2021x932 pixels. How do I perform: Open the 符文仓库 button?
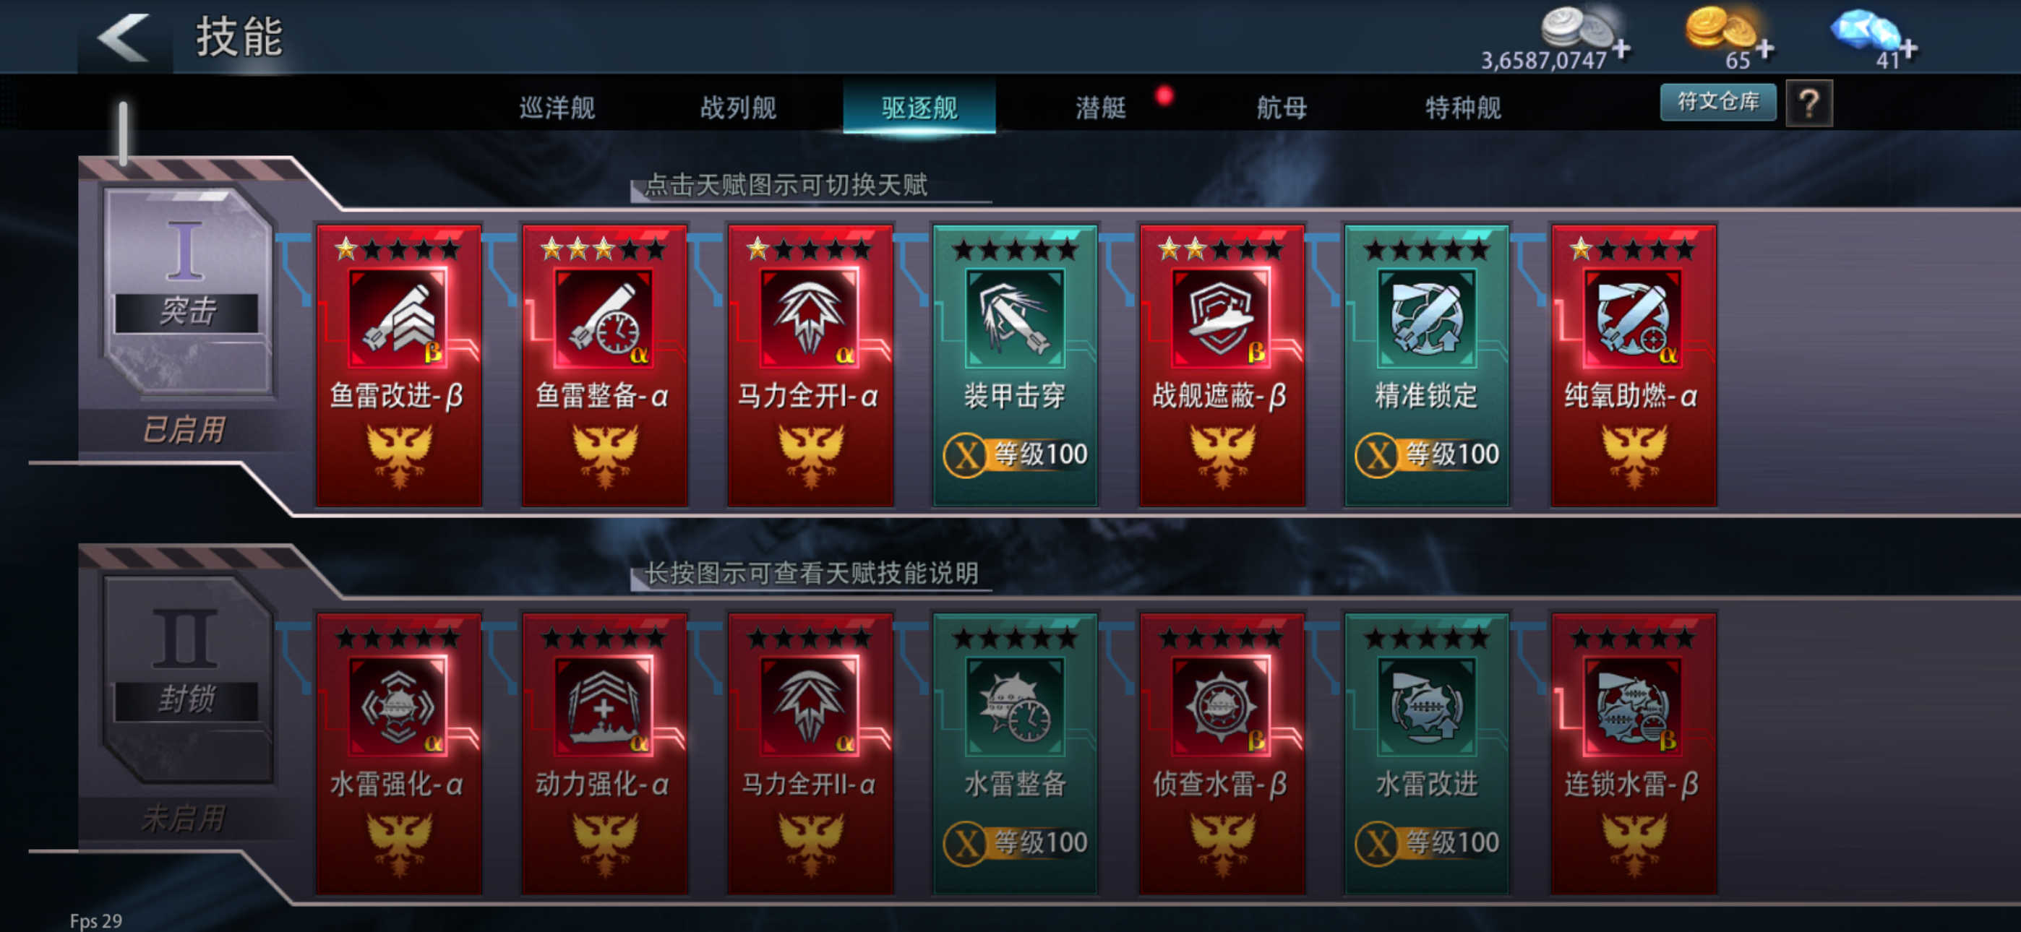click(1718, 103)
